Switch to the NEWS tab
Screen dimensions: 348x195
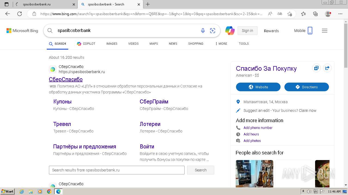173,44
